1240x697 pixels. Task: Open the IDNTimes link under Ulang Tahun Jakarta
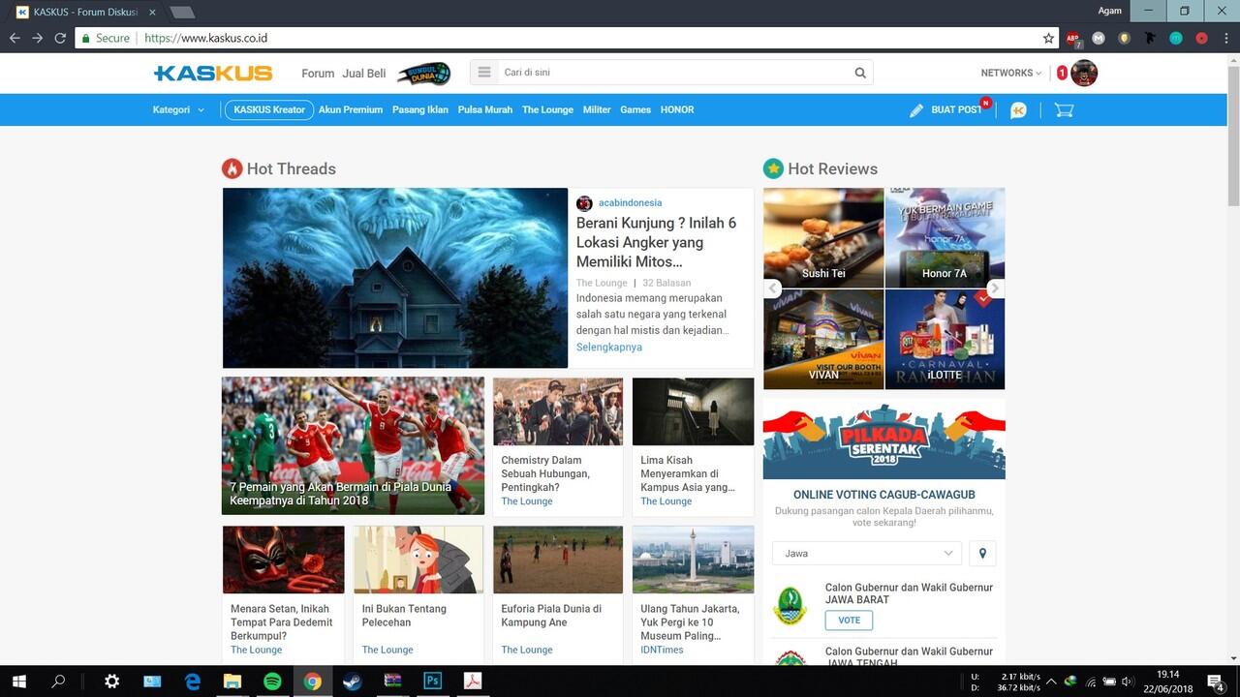point(662,650)
